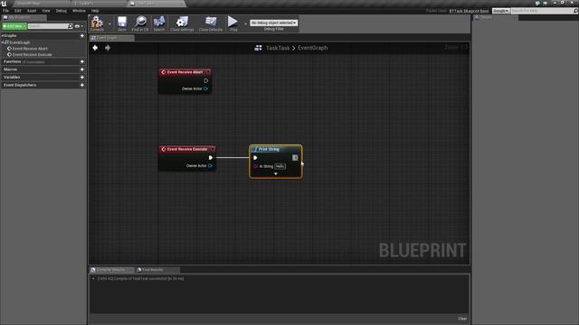Viewport: 579px width, 325px height.
Task: Edit the In String Hello value field
Action: tap(280, 166)
